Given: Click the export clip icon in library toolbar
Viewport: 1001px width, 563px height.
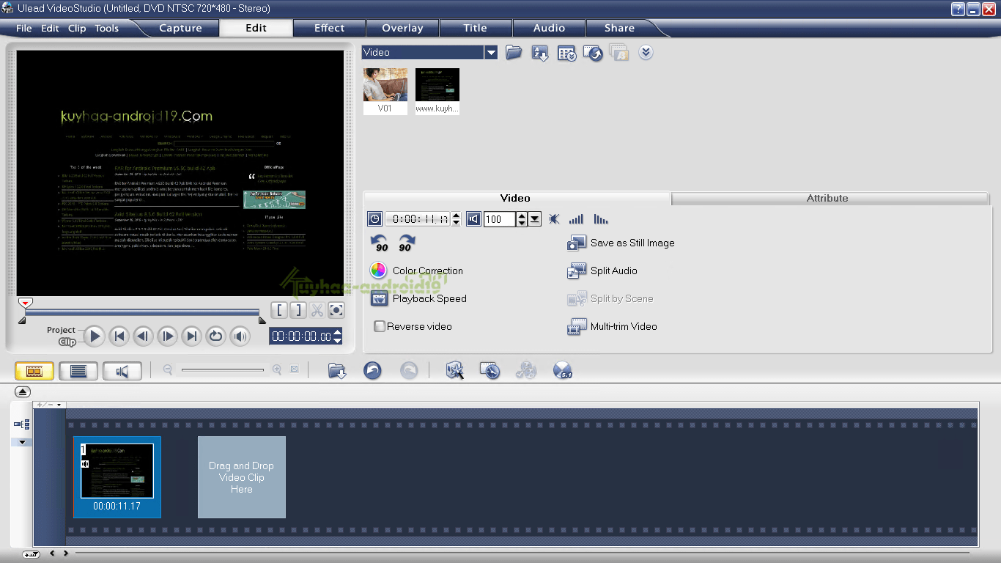Looking at the screenshot, I should point(593,53).
